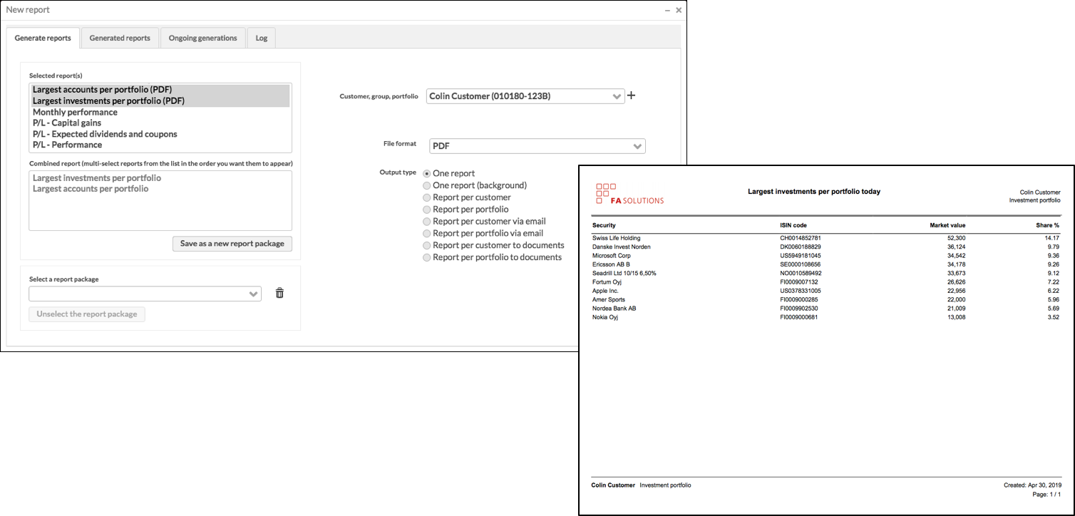Image resolution: width=1075 pixels, height=516 pixels.
Task: Choose Report per customer to documents
Action: [427, 245]
